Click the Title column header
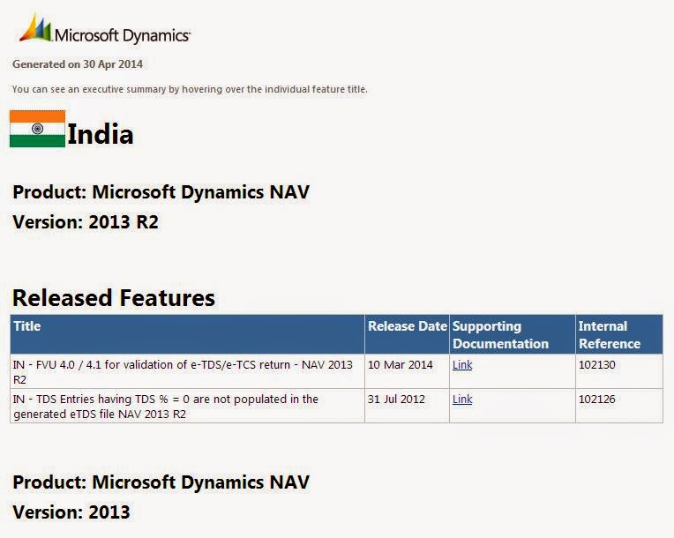 coord(27,326)
